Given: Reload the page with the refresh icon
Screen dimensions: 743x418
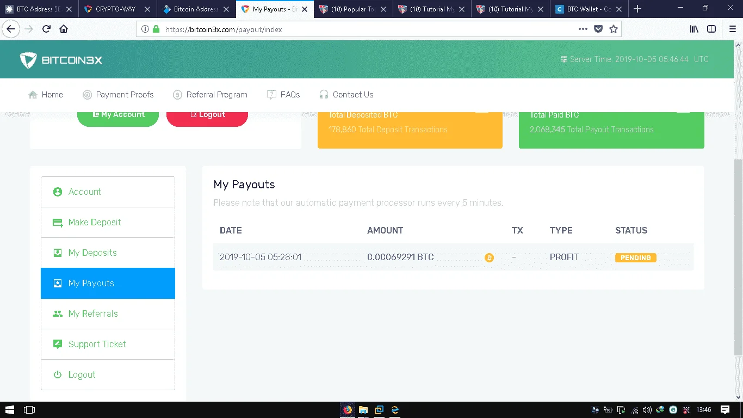Looking at the screenshot, I should 47,29.
